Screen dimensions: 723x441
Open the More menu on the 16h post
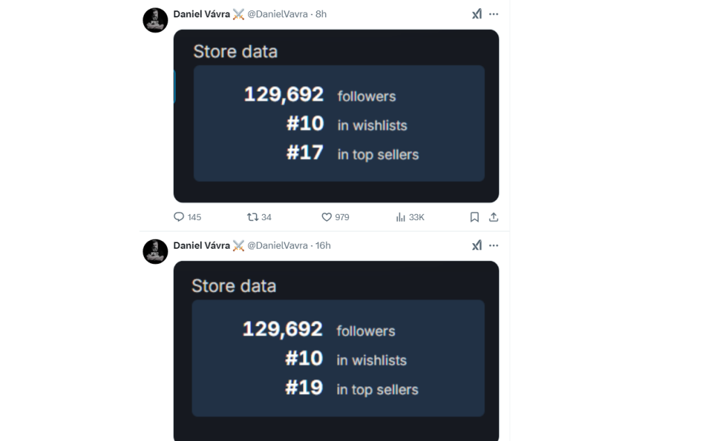click(494, 245)
